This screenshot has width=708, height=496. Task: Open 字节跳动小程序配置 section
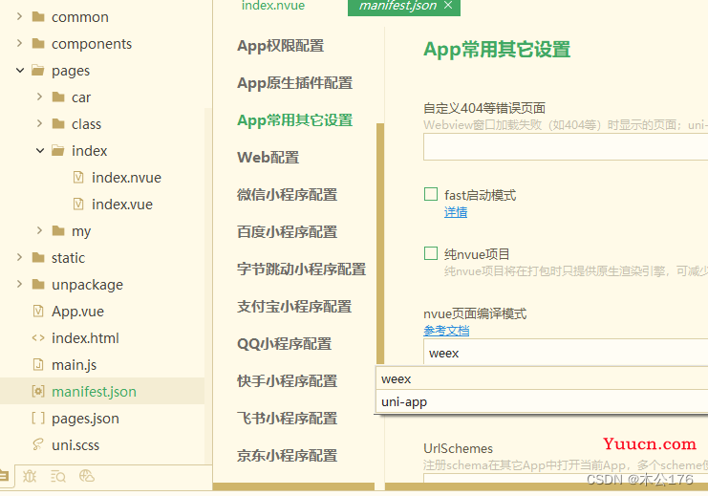pyautogui.click(x=301, y=270)
